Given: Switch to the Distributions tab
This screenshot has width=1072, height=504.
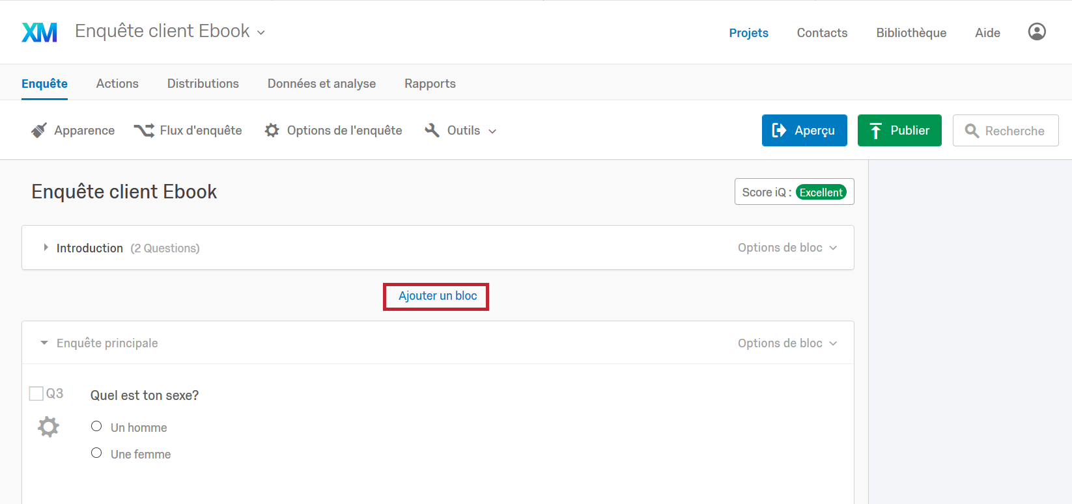Looking at the screenshot, I should [203, 84].
